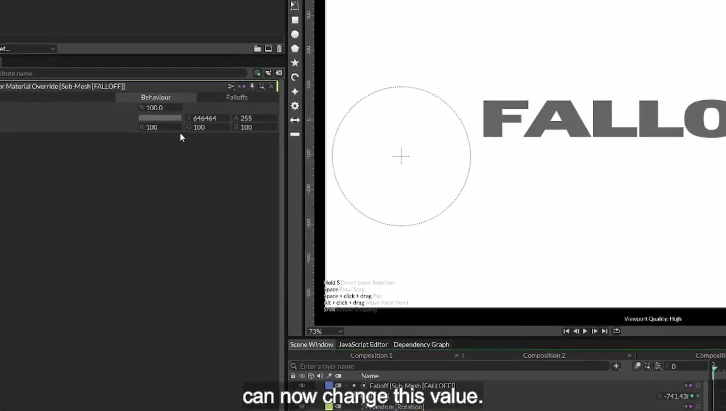The width and height of the screenshot is (726, 411).
Task: Select the Rectangle shape tool
Action: tap(295, 20)
